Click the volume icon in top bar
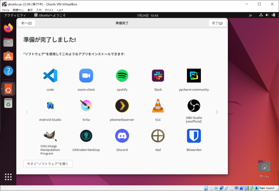This screenshot has width=279, height=191. [267, 15]
